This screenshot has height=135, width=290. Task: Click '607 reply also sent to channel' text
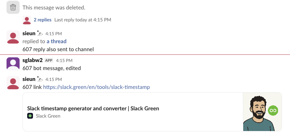[x=58, y=49]
